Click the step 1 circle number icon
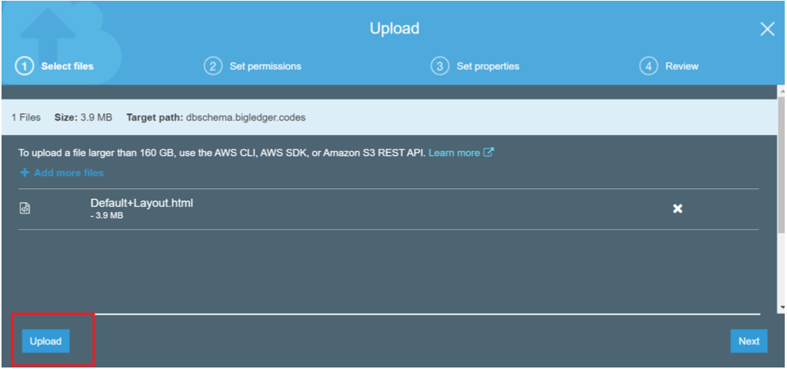Viewport: 787px width, 369px height. coord(24,66)
